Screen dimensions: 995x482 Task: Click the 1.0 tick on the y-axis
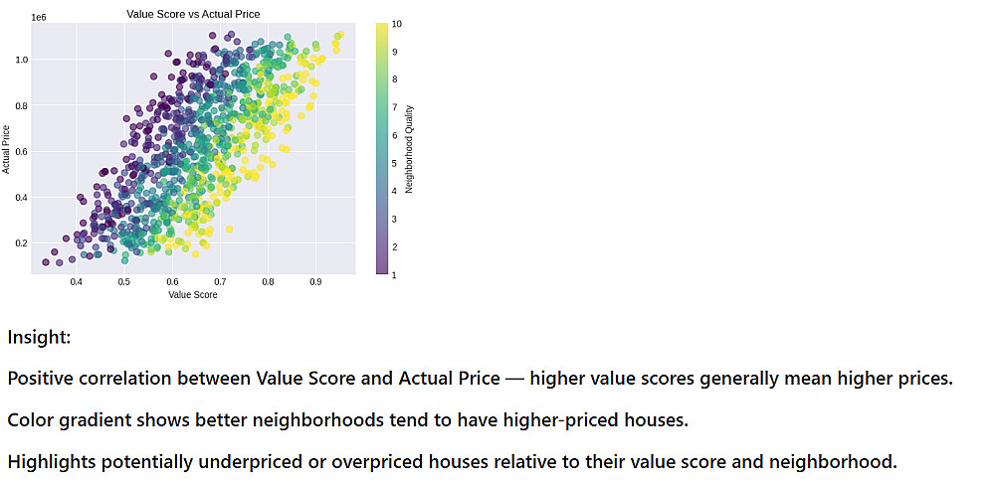tap(21, 60)
